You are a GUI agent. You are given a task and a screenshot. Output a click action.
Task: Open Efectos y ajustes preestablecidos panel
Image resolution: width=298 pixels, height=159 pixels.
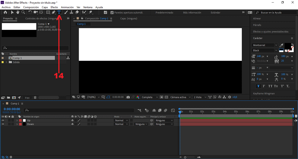tap(271, 32)
